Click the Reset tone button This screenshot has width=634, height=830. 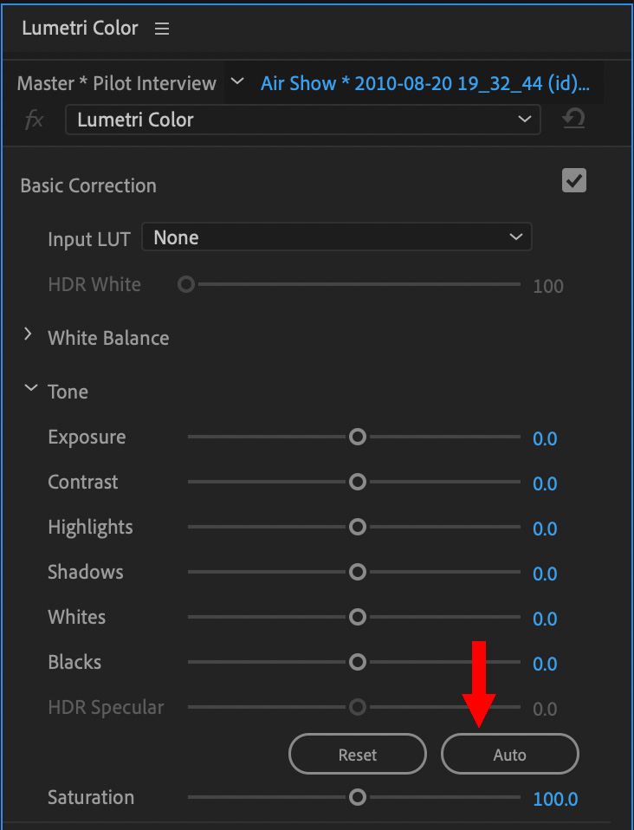tap(357, 754)
